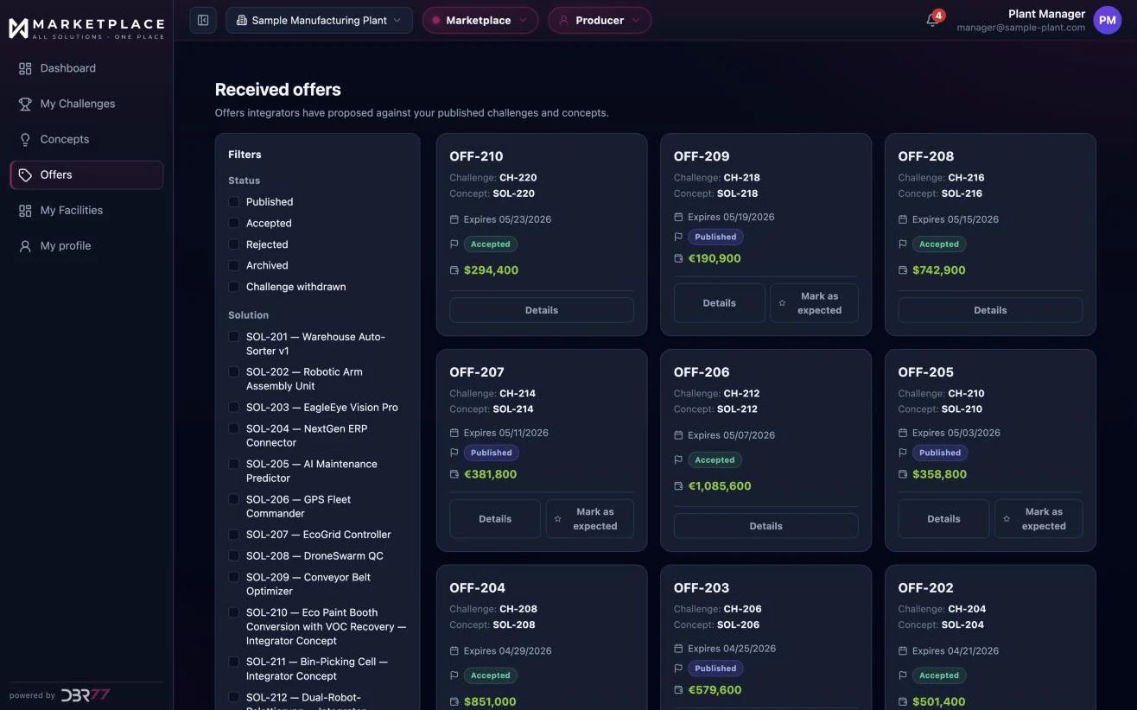
Task: Click the Offers tag icon
Action: (x=25, y=174)
